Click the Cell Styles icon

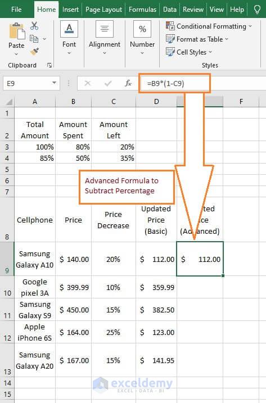(170, 52)
